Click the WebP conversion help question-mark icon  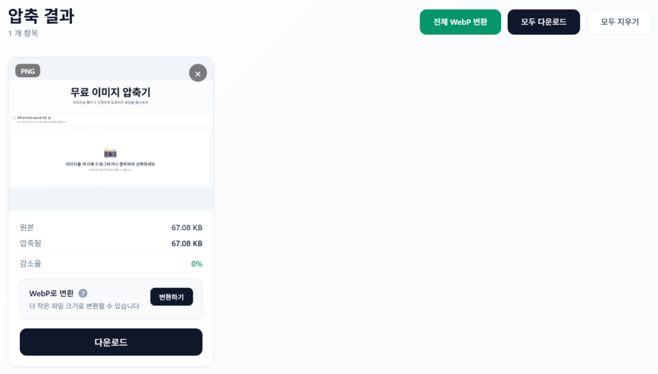tap(83, 293)
